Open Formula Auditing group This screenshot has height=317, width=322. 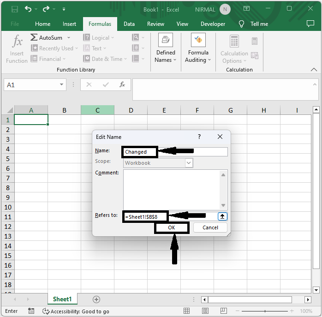pyautogui.click(x=198, y=48)
